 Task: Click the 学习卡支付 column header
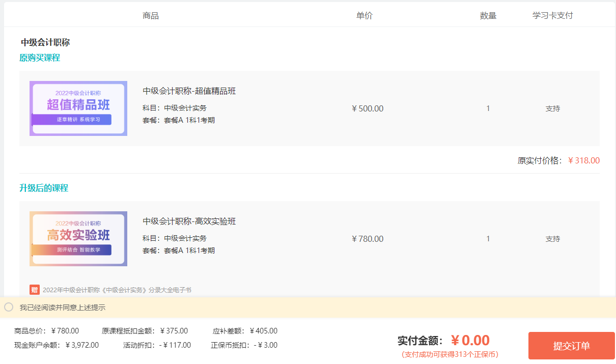click(x=552, y=16)
